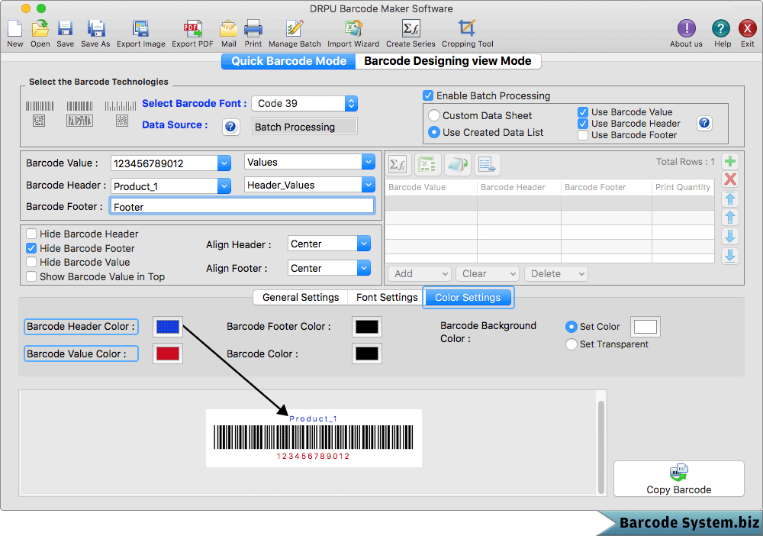Enable Show Barcode Value in Top

point(31,276)
